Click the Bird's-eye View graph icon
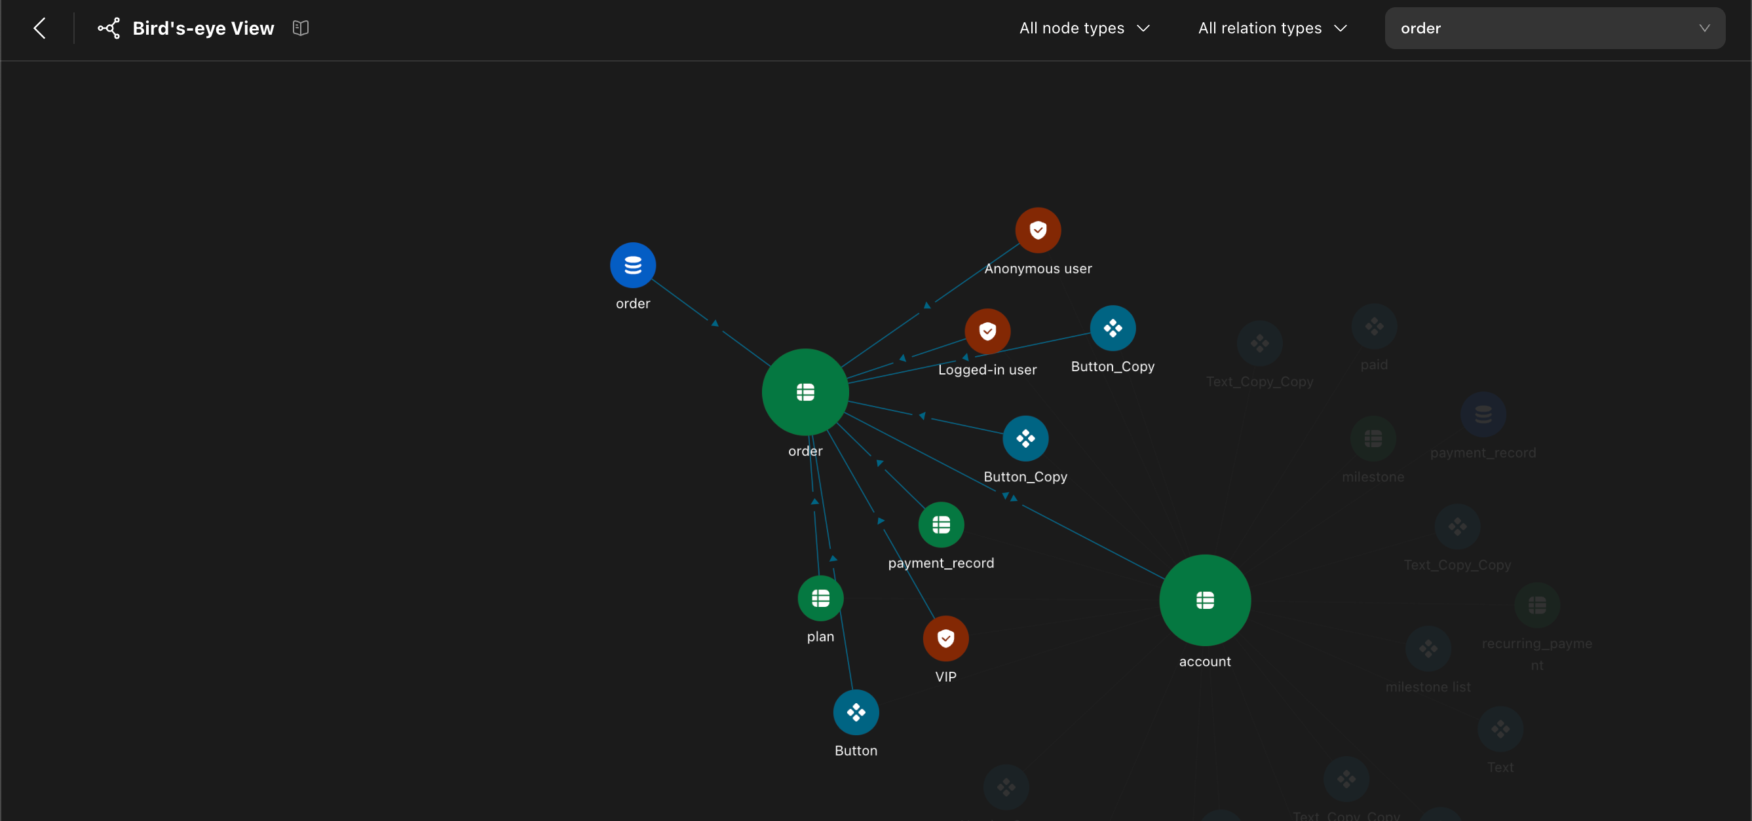 (x=109, y=28)
